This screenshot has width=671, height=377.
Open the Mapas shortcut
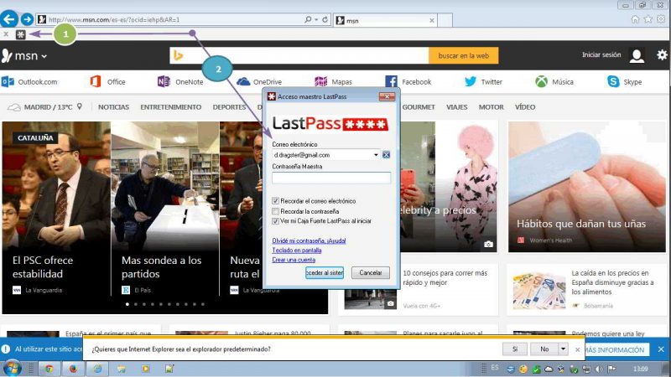tap(333, 81)
